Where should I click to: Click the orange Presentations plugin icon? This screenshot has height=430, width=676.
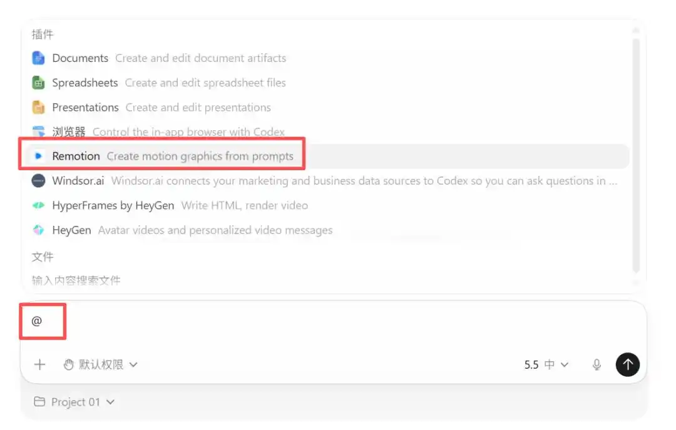[38, 107]
